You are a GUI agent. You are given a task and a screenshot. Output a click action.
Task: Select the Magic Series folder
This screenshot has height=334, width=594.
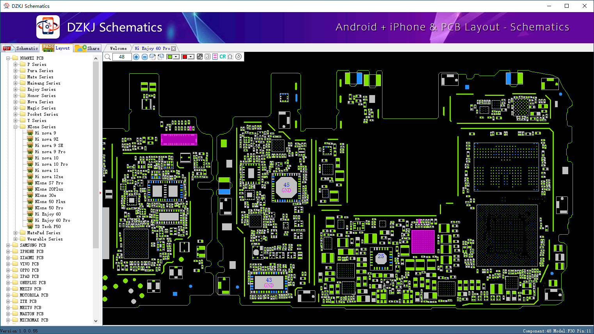[x=41, y=108]
